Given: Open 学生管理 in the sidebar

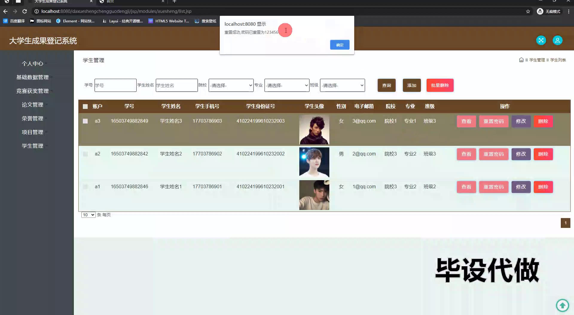Looking at the screenshot, I should tap(32, 146).
